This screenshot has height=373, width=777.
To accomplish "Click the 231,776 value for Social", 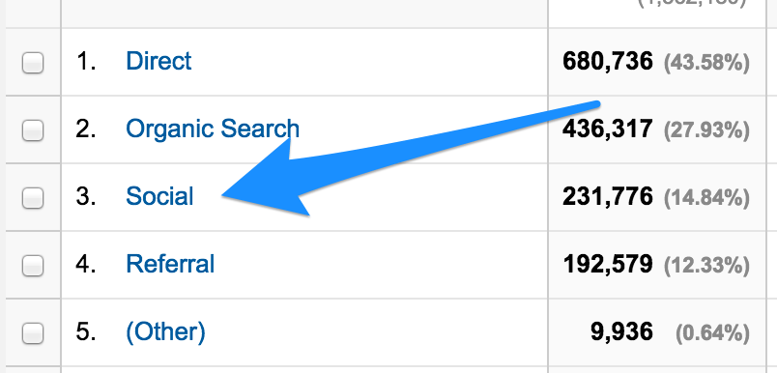I will [608, 197].
